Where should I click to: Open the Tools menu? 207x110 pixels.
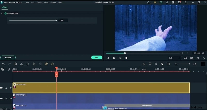pos(39,2)
